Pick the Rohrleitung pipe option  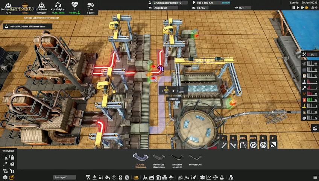tap(195, 158)
